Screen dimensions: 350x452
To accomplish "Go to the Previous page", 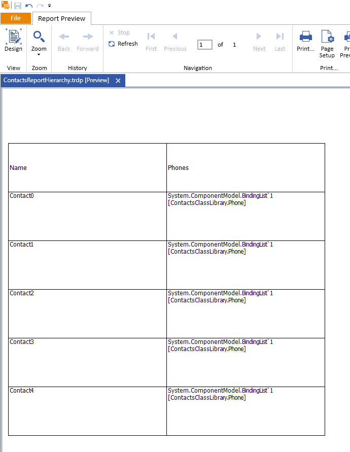I will (x=175, y=42).
